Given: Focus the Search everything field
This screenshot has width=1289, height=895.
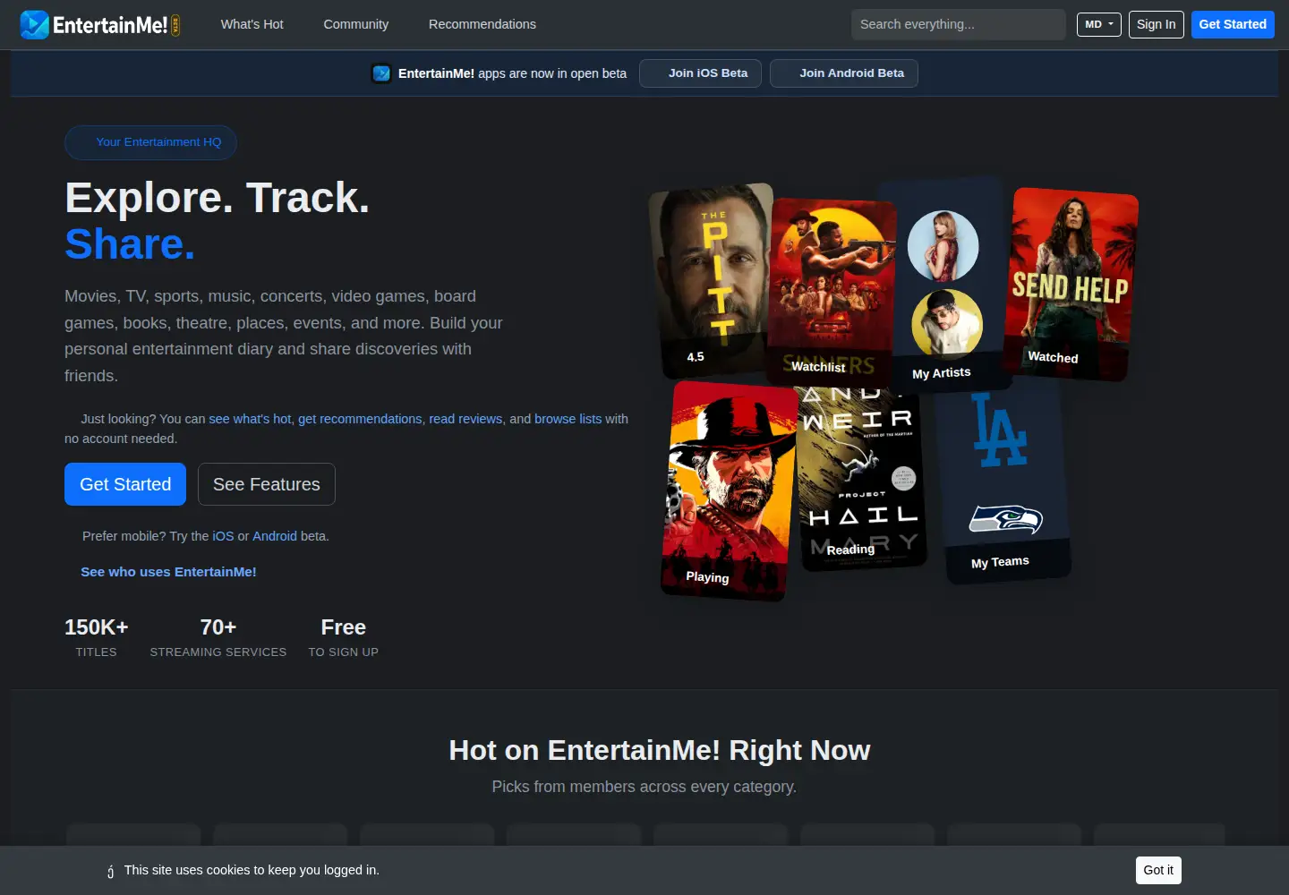Looking at the screenshot, I should coord(958,24).
